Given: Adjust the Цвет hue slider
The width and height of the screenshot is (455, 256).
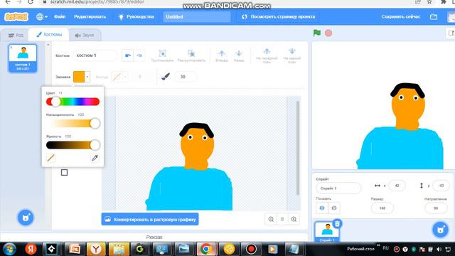Looking at the screenshot, I should 73,102.
